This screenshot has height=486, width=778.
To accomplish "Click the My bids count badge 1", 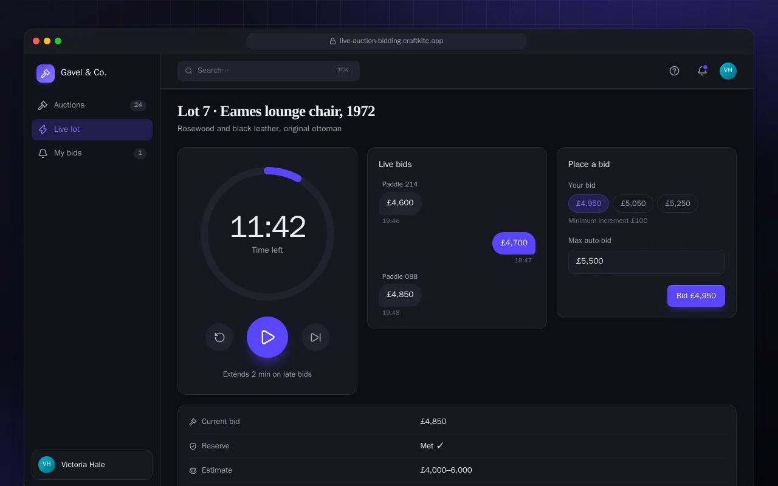I will [140, 153].
